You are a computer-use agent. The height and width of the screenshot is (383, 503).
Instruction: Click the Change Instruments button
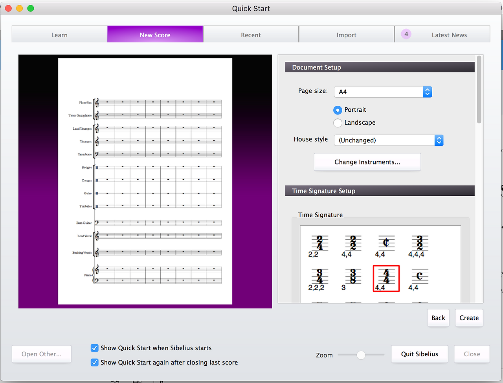point(367,162)
